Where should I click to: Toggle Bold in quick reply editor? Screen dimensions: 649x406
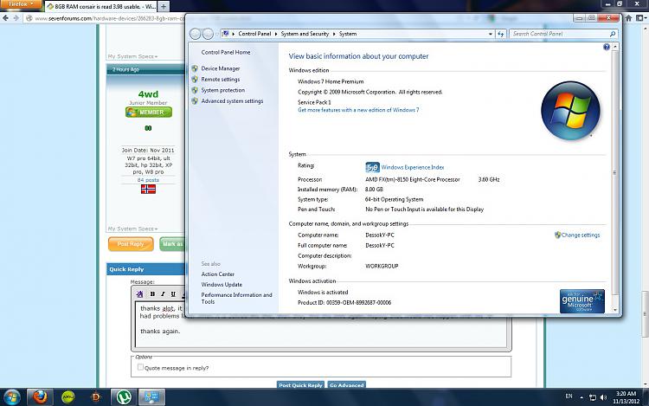(152, 293)
